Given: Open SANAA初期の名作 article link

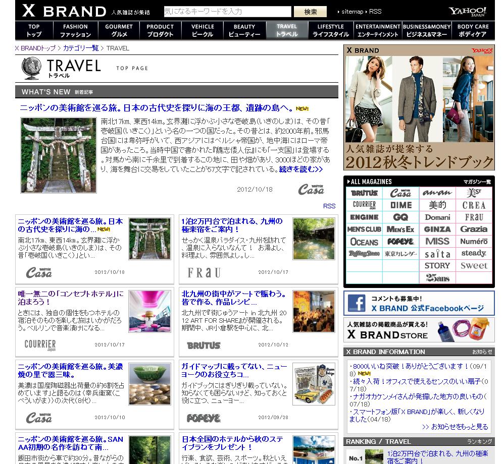Looking at the screenshot, I should pos(70,443).
